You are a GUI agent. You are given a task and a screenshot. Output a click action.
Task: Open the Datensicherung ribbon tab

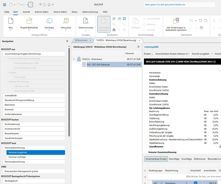coord(90,12)
